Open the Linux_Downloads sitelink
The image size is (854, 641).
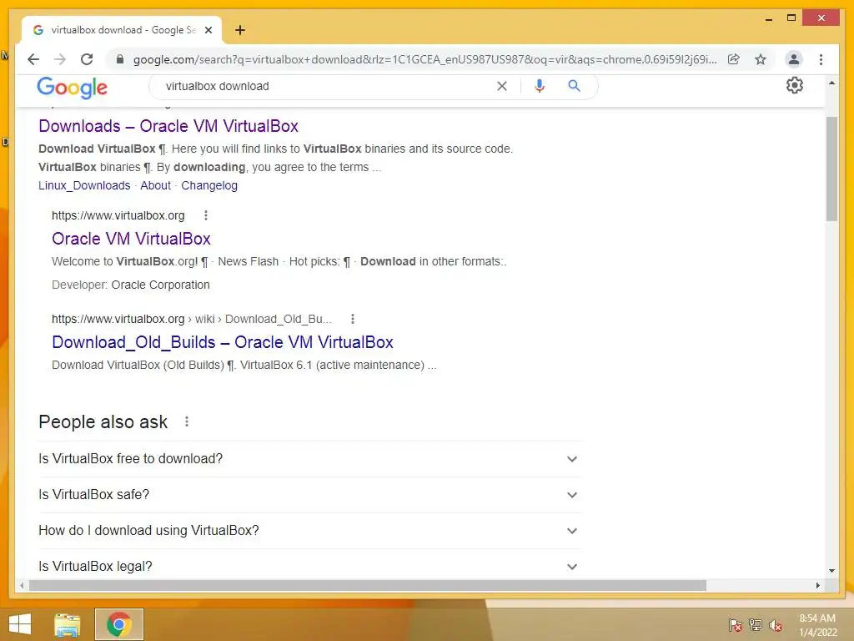(x=84, y=185)
